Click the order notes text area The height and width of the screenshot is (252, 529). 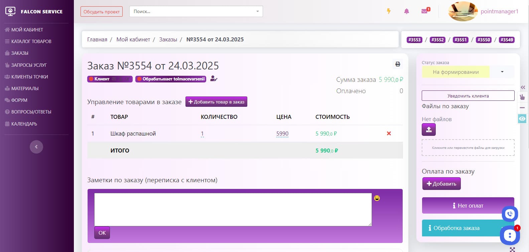pyautogui.click(x=233, y=209)
